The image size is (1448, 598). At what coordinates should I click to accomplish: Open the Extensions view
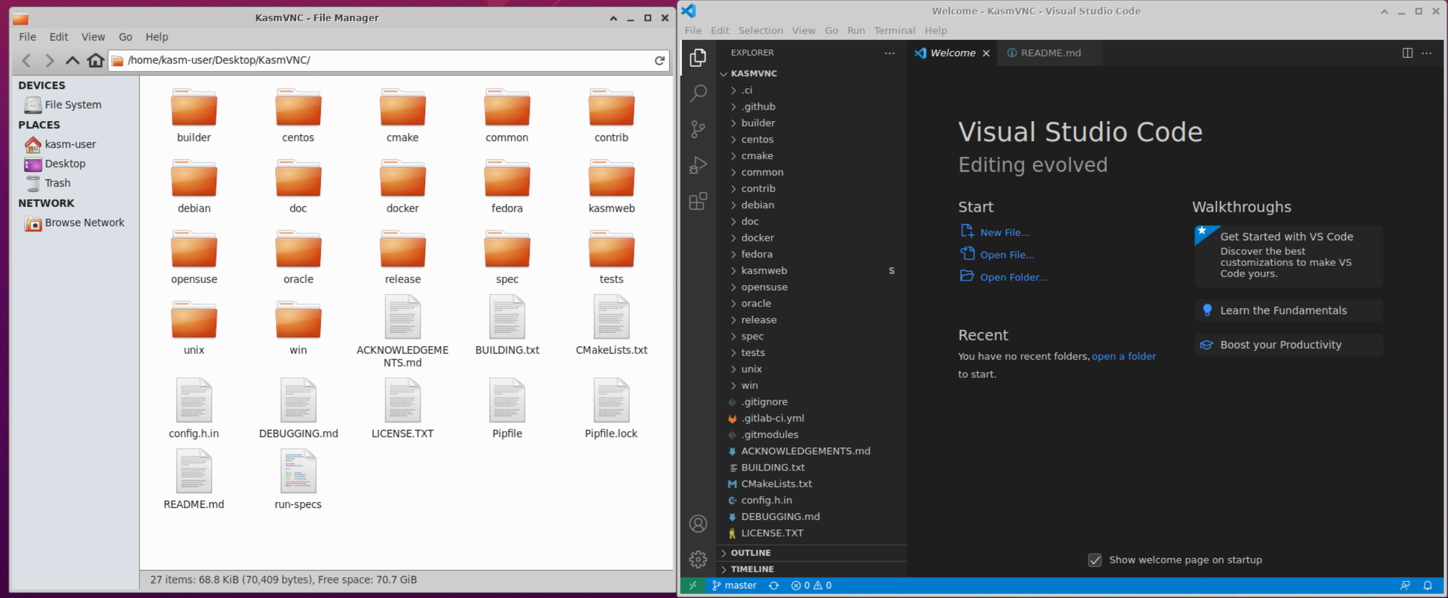pyautogui.click(x=698, y=201)
